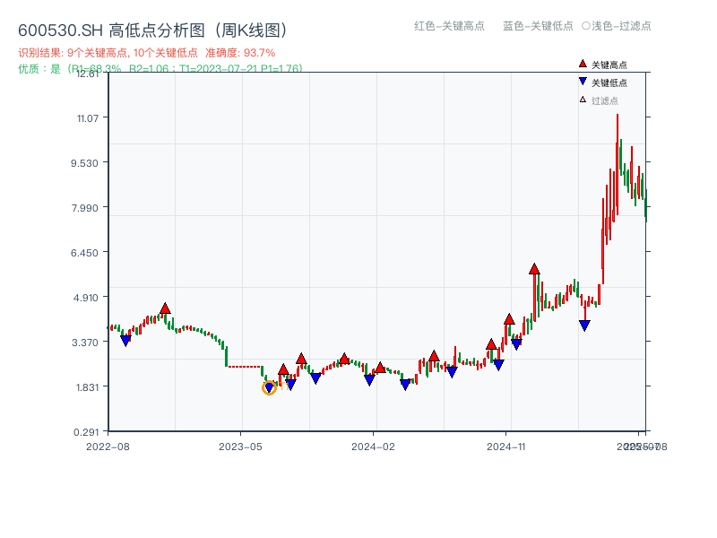Viewport: 717px width, 538px height.
Task: Click the circle before 浅色-过滤点
Action: (586, 26)
